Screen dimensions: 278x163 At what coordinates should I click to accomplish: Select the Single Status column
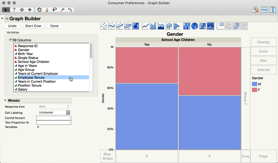point(28,58)
